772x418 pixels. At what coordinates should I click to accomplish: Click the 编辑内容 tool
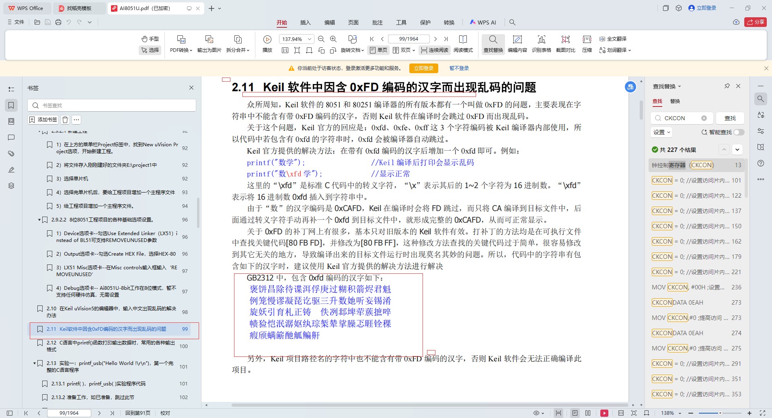517,43
